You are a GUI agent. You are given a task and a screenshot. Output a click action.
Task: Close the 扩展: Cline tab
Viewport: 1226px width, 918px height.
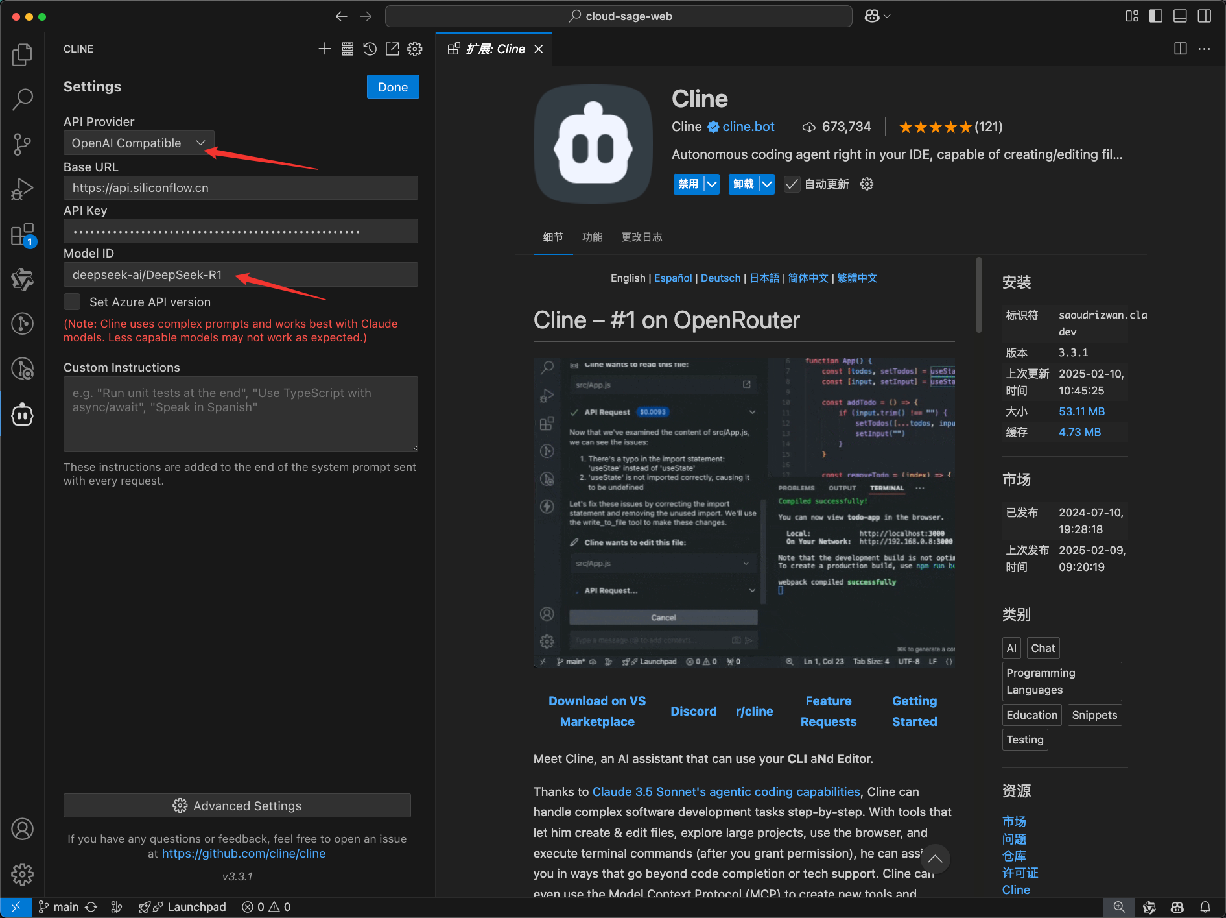(539, 49)
